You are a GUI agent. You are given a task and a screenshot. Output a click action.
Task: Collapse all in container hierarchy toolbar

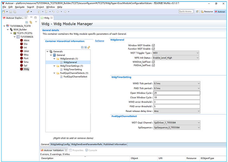tap(82, 47)
